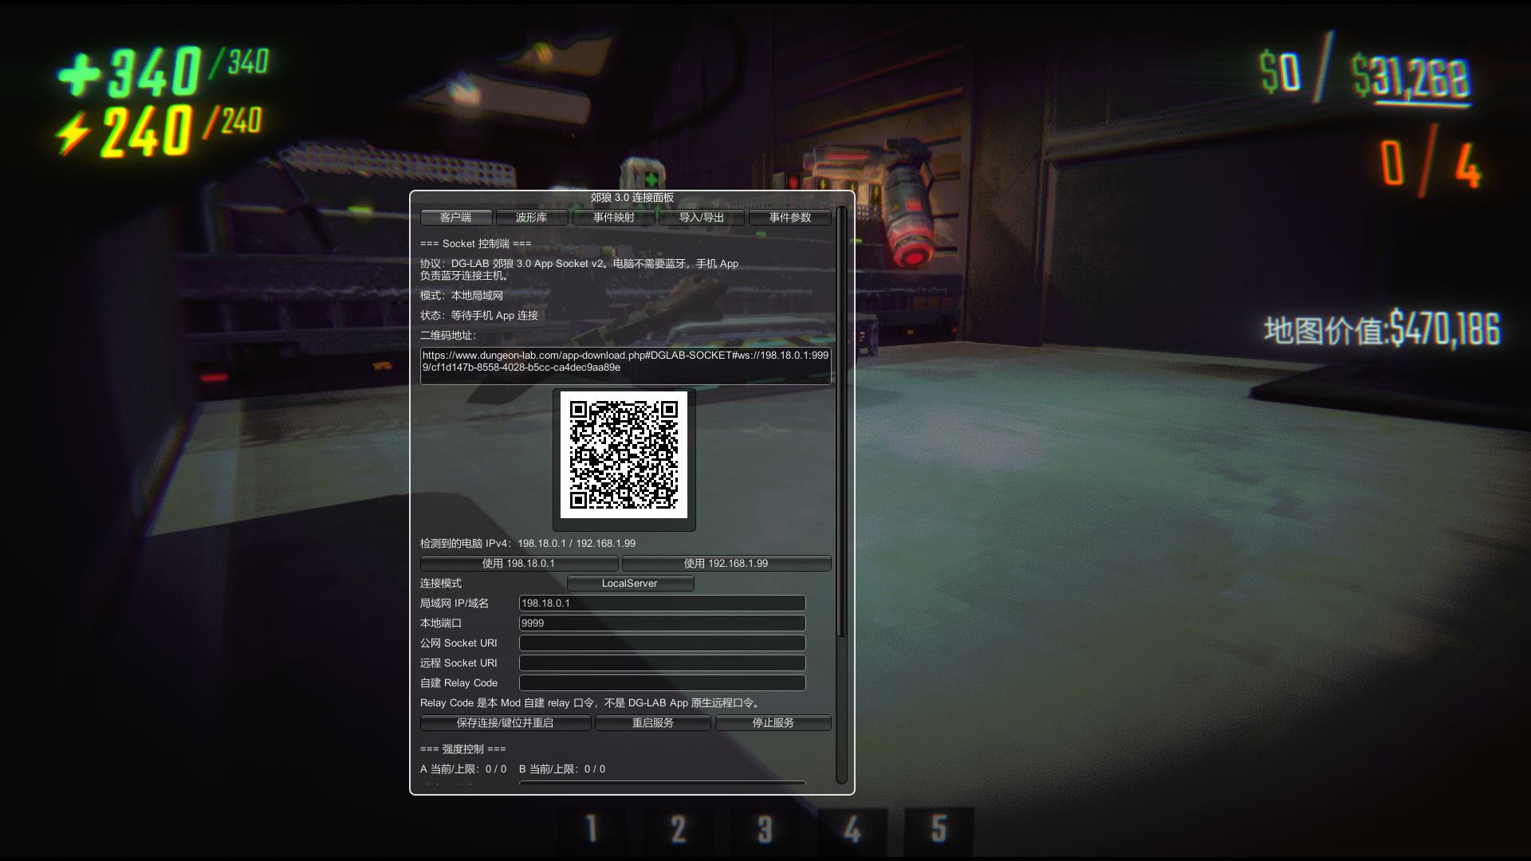Image resolution: width=1531 pixels, height=861 pixels.
Task: Show the 事件参数 tab
Action: click(x=790, y=218)
